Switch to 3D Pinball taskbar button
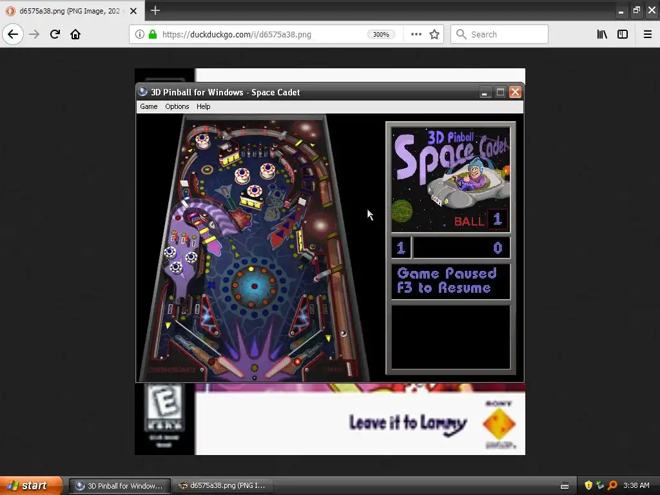The image size is (660, 495). click(x=120, y=486)
